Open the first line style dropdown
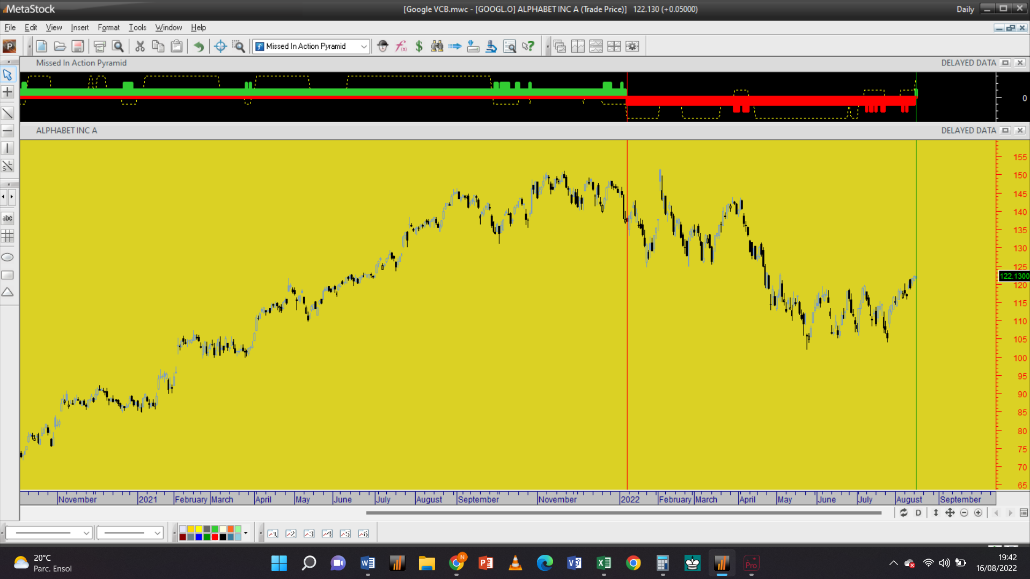Image resolution: width=1030 pixels, height=579 pixels. (86, 533)
